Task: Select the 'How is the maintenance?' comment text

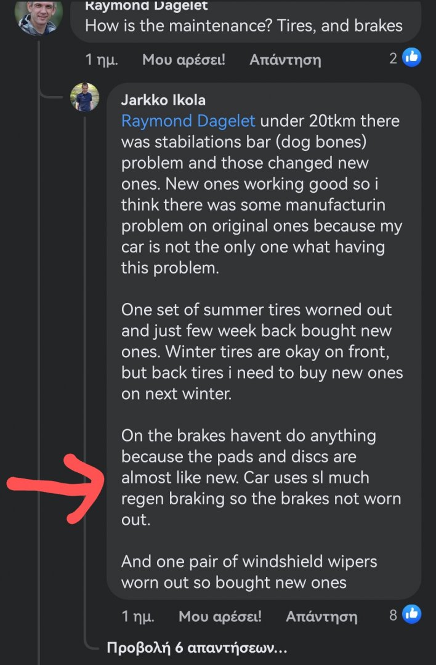Action: point(243,26)
